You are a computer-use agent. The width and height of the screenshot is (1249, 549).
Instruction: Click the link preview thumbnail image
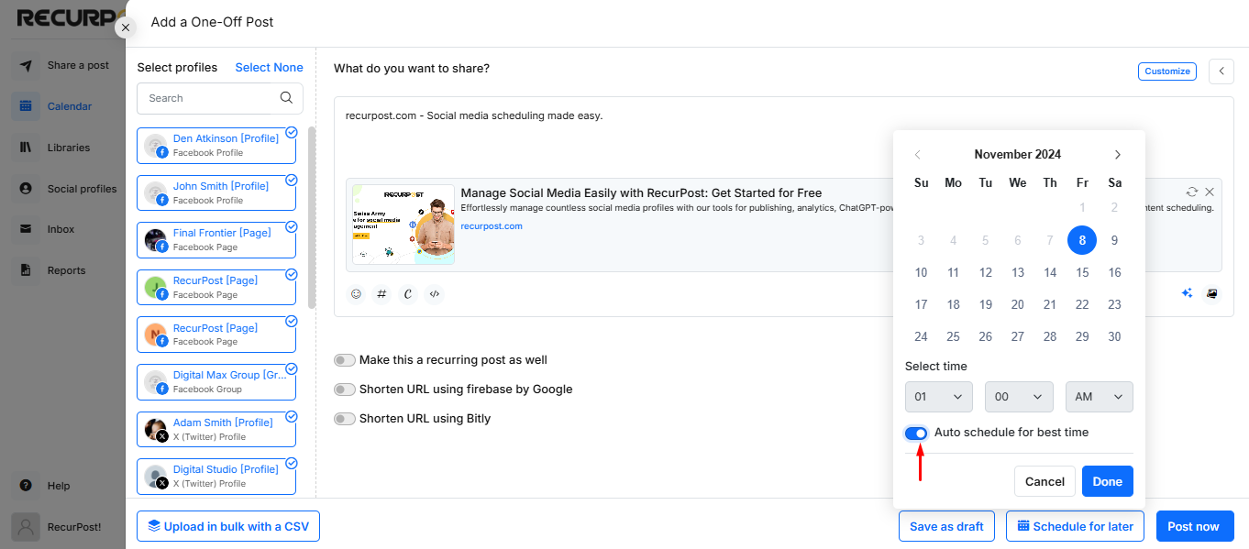(403, 225)
